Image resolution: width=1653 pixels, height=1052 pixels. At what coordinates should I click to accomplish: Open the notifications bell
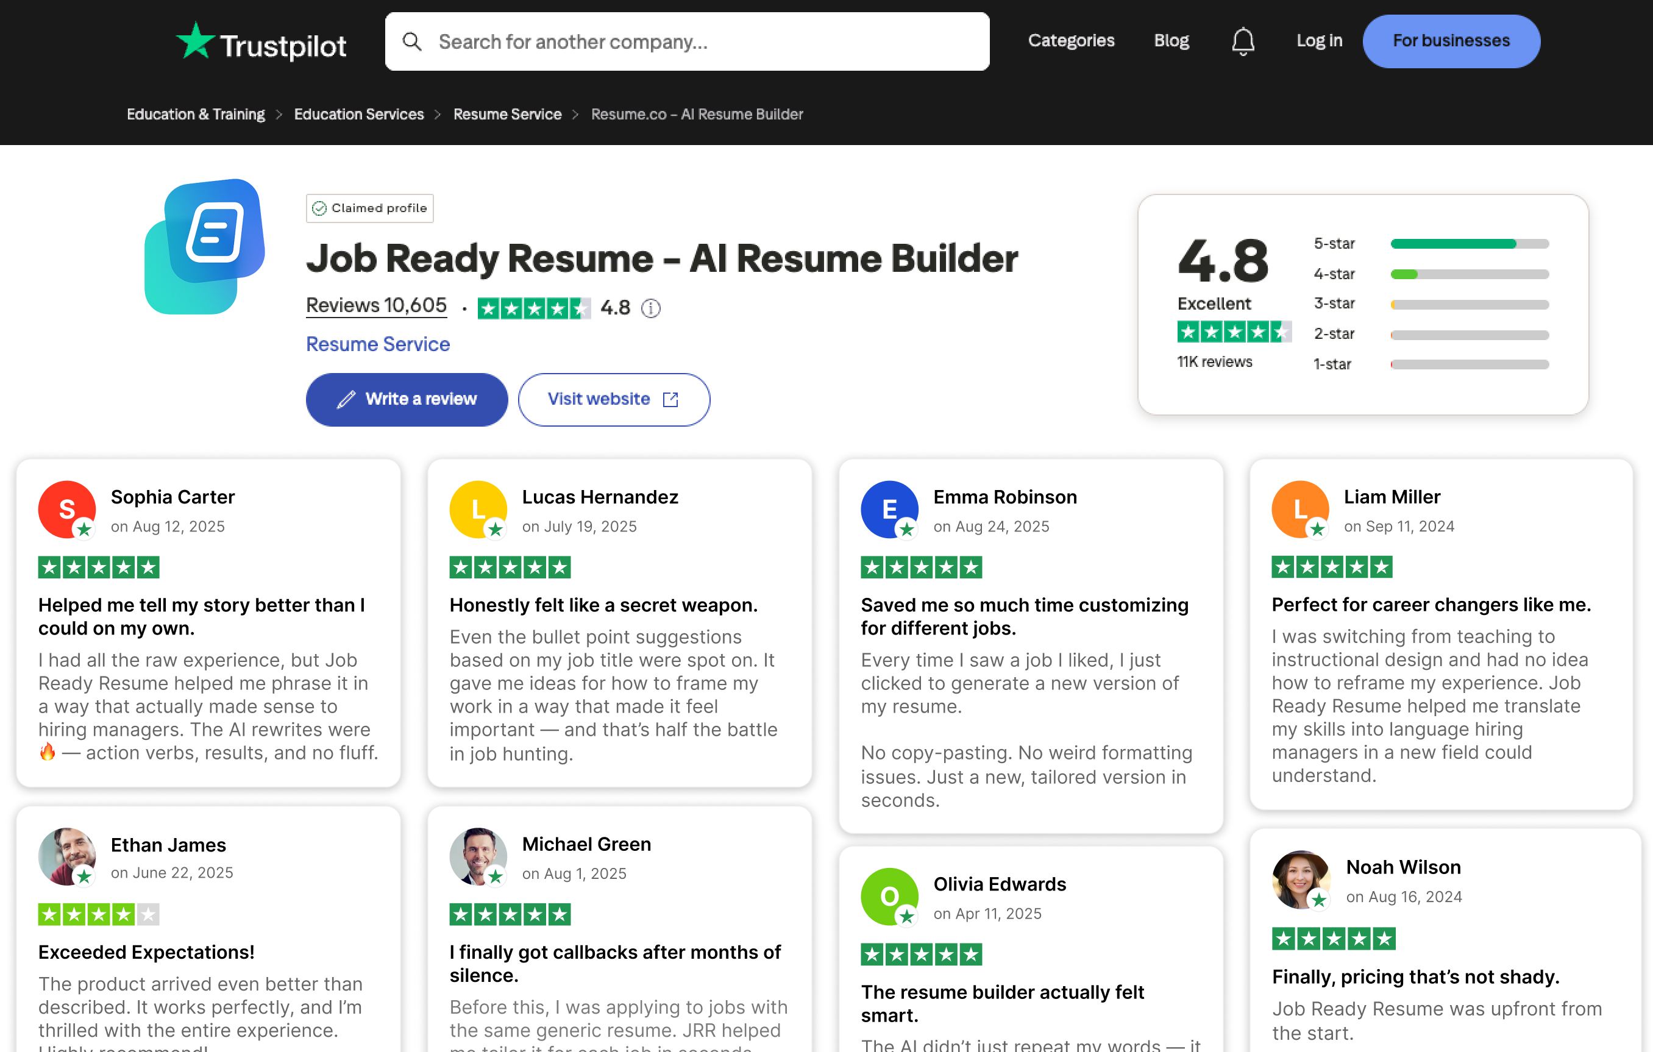coord(1243,41)
